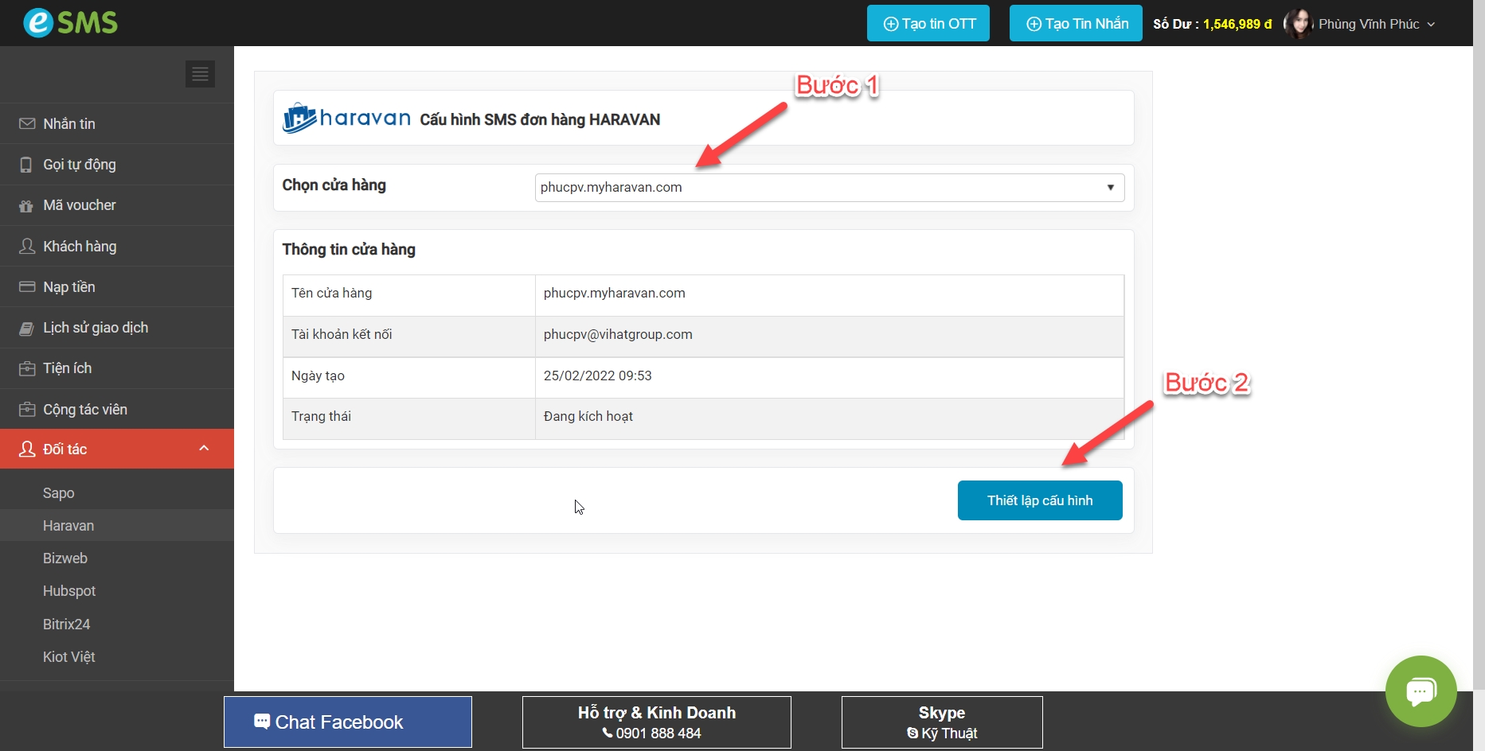Toggle the sidebar hamburger menu icon
The width and height of the screenshot is (1485, 751).
click(x=200, y=74)
